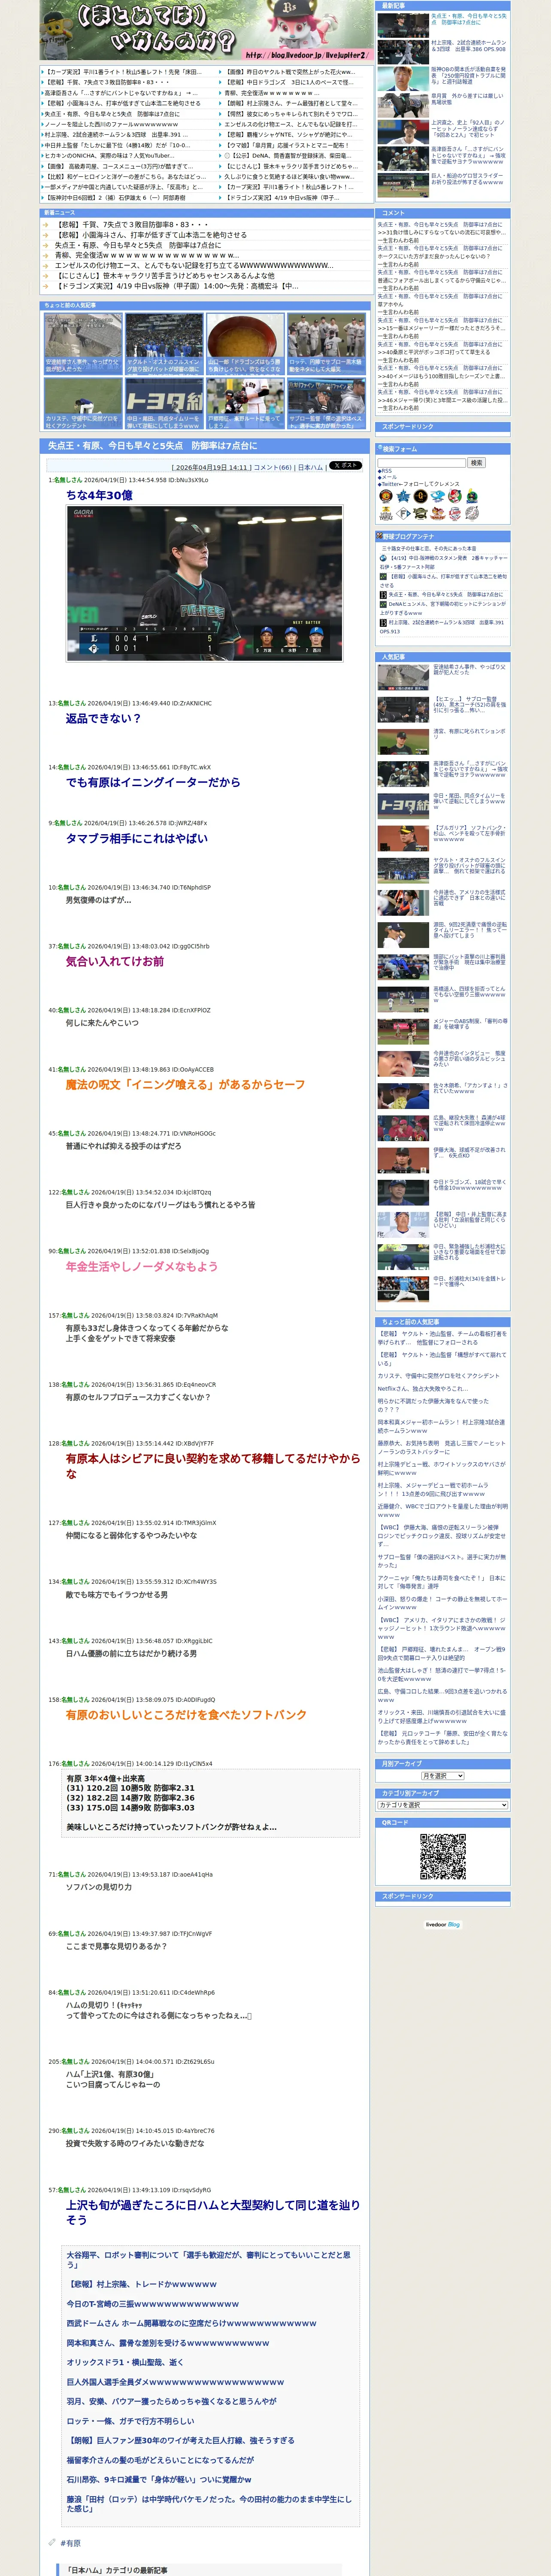Click the X ポスト share button
Image resolution: width=551 pixels, height=2576 pixels.
(x=345, y=466)
